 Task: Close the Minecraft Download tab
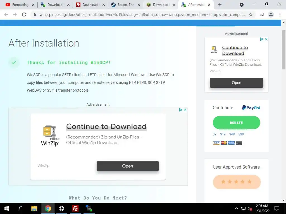(174, 5)
